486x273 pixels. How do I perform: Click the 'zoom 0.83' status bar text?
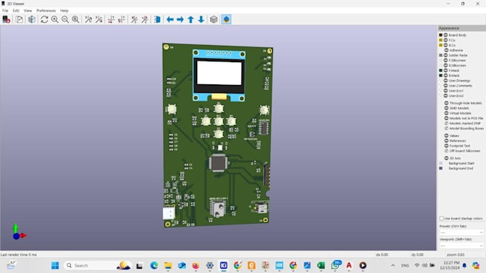pyautogui.click(x=456, y=254)
